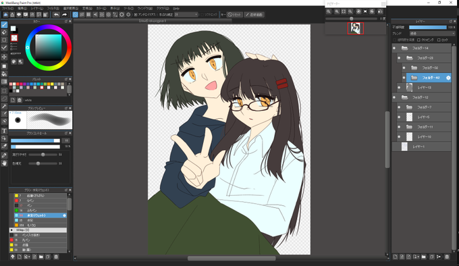Collapse the フォルダー14 folder icon
459x266 pixels.
(x=404, y=48)
